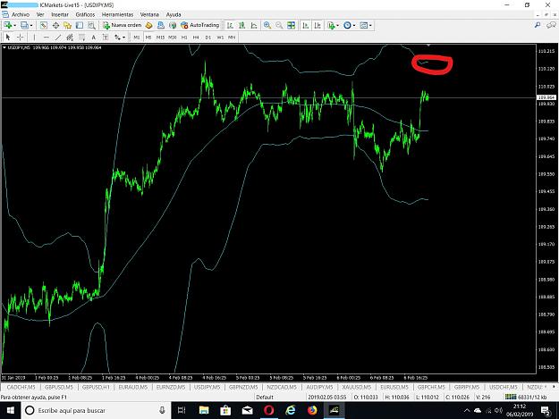The image size is (559, 419).
Task: Switch to the XAUUSD,M5 chart tab
Action: (356, 387)
